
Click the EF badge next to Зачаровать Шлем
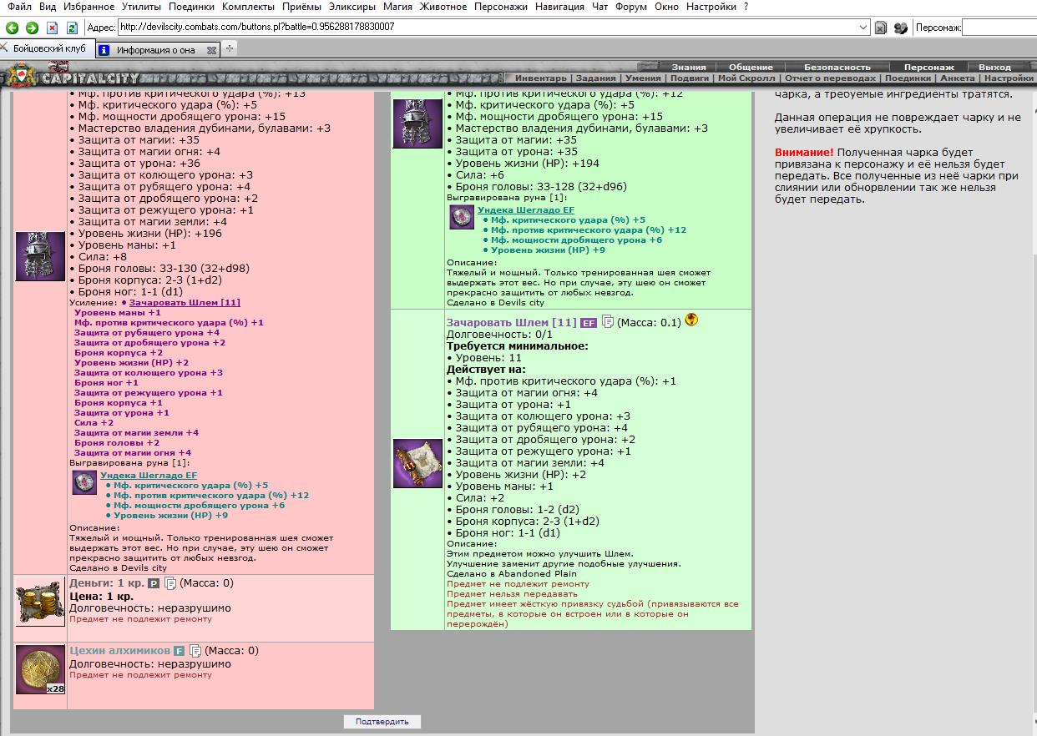[589, 322]
